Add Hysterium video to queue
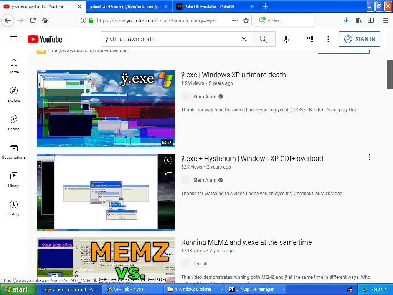393x295 pixels. pos(168,173)
